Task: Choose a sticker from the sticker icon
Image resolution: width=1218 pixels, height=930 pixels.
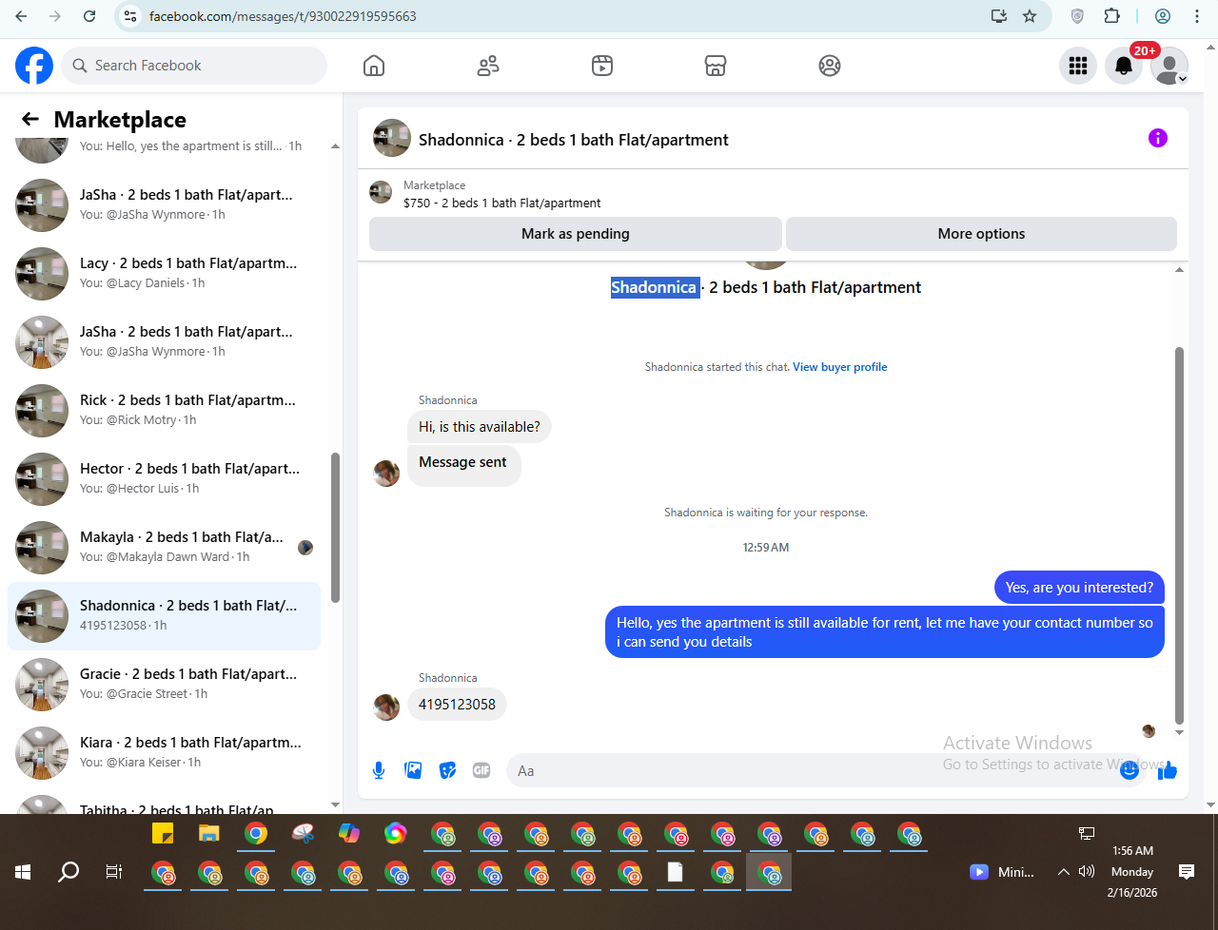Action: tap(447, 770)
